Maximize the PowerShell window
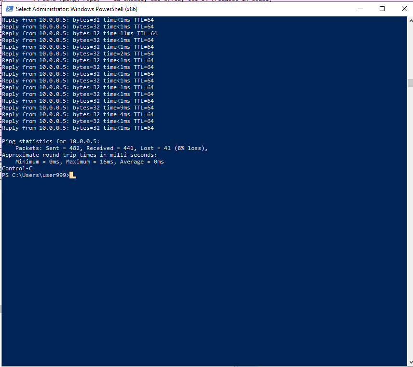 382,9
